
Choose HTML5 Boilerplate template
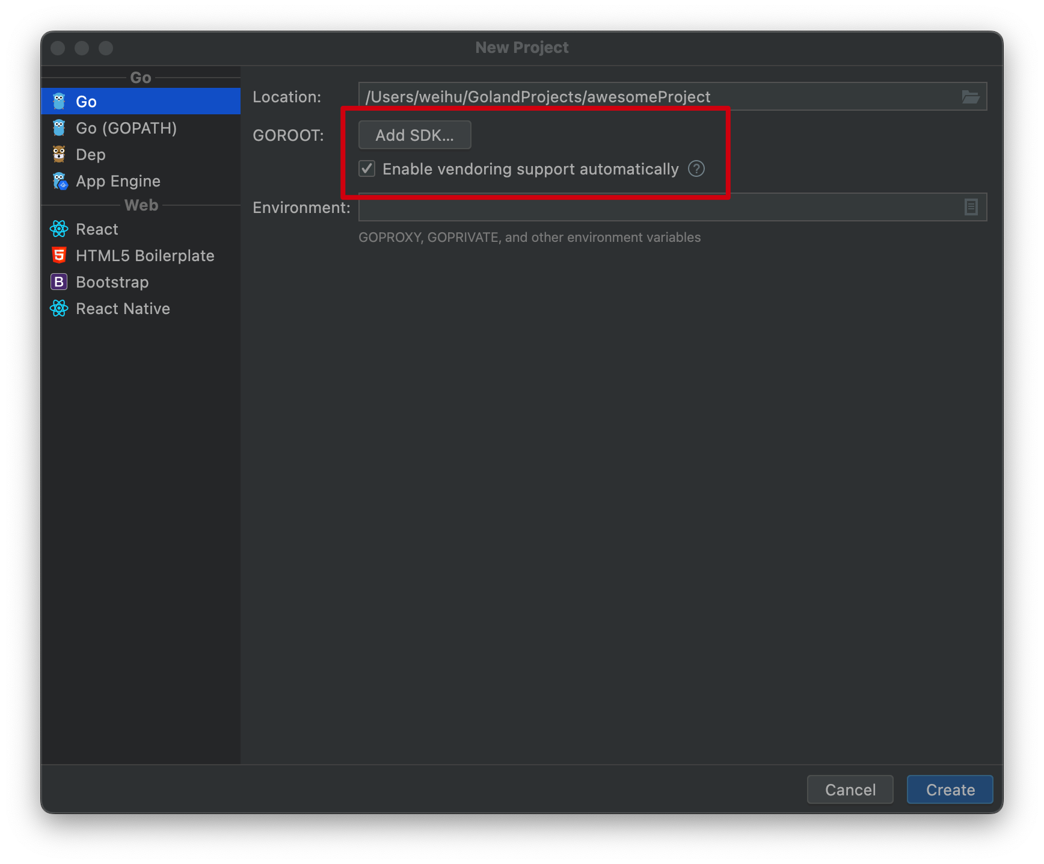point(141,255)
